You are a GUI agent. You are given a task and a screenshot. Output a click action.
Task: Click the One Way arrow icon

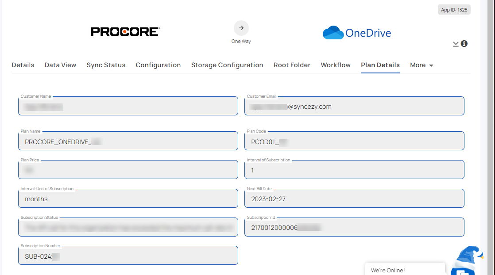(x=241, y=28)
